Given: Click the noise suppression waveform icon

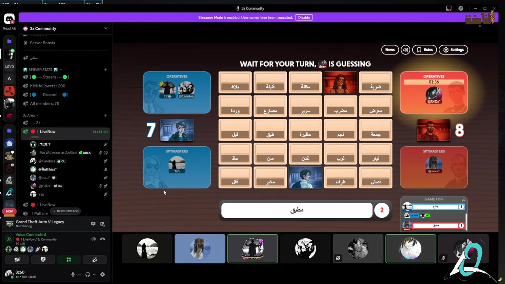Looking at the screenshot, I should pos(93,239).
